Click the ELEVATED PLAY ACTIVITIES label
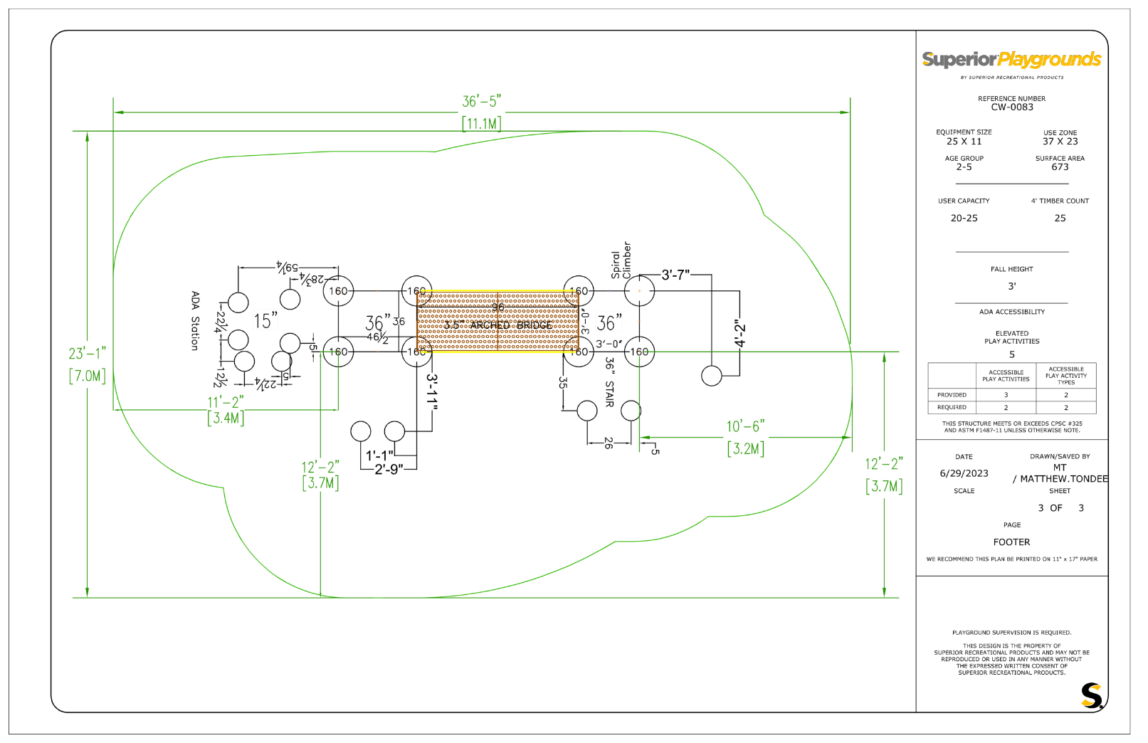 (1011, 337)
